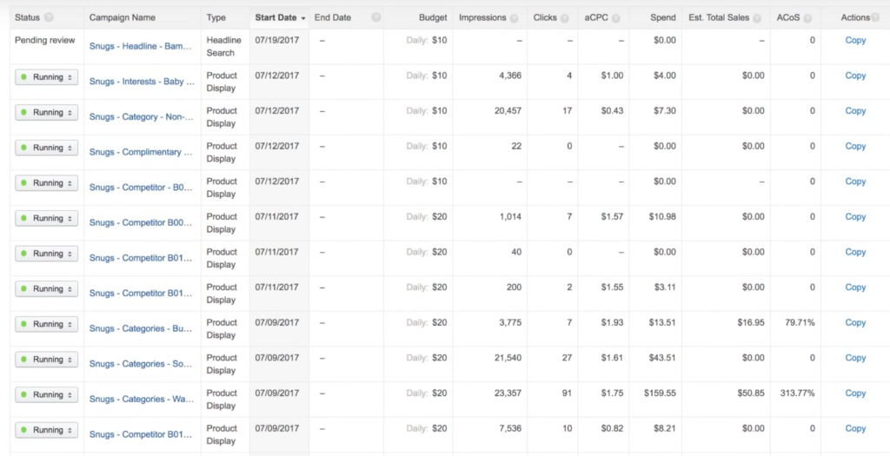890x456 pixels.
Task: Change status of Snugs - Categories - Wa campaign
Action: (x=47, y=394)
